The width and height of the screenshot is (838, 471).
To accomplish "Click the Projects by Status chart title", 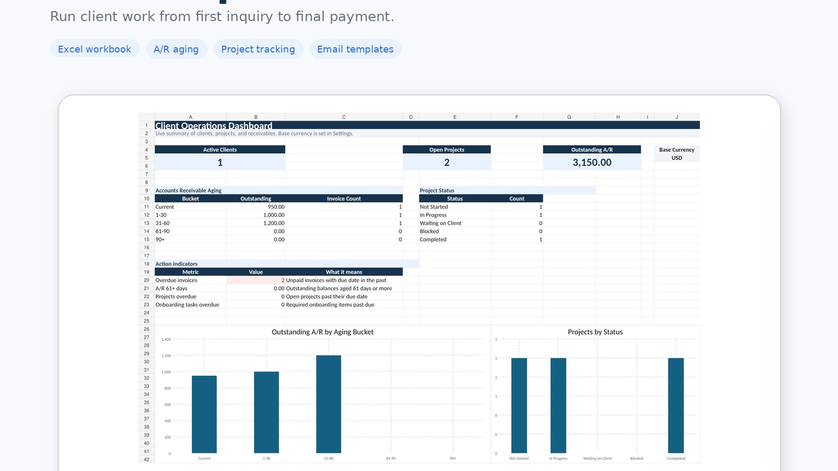I will pyautogui.click(x=595, y=332).
